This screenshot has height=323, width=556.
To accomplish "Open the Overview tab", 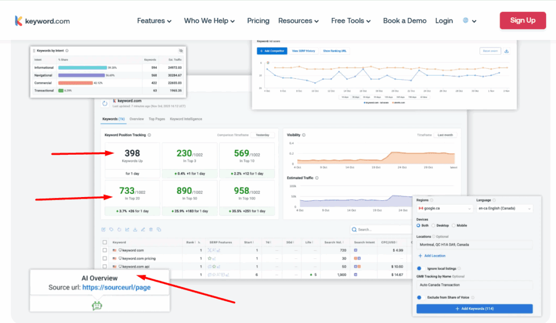I will point(136,118).
